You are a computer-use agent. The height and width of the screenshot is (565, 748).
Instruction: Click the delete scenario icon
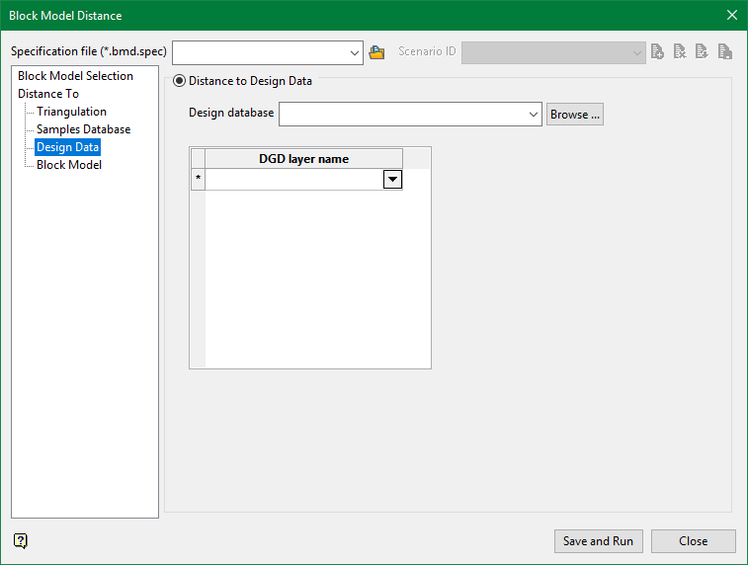(x=680, y=52)
